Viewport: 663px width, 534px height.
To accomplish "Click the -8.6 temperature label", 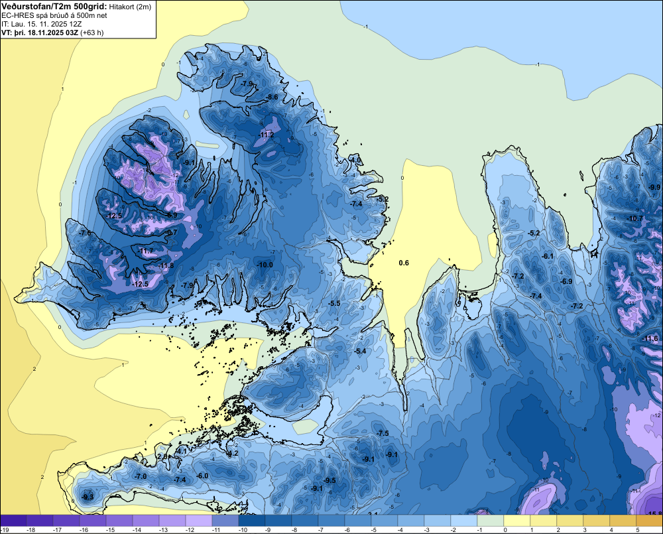I will click(272, 97).
